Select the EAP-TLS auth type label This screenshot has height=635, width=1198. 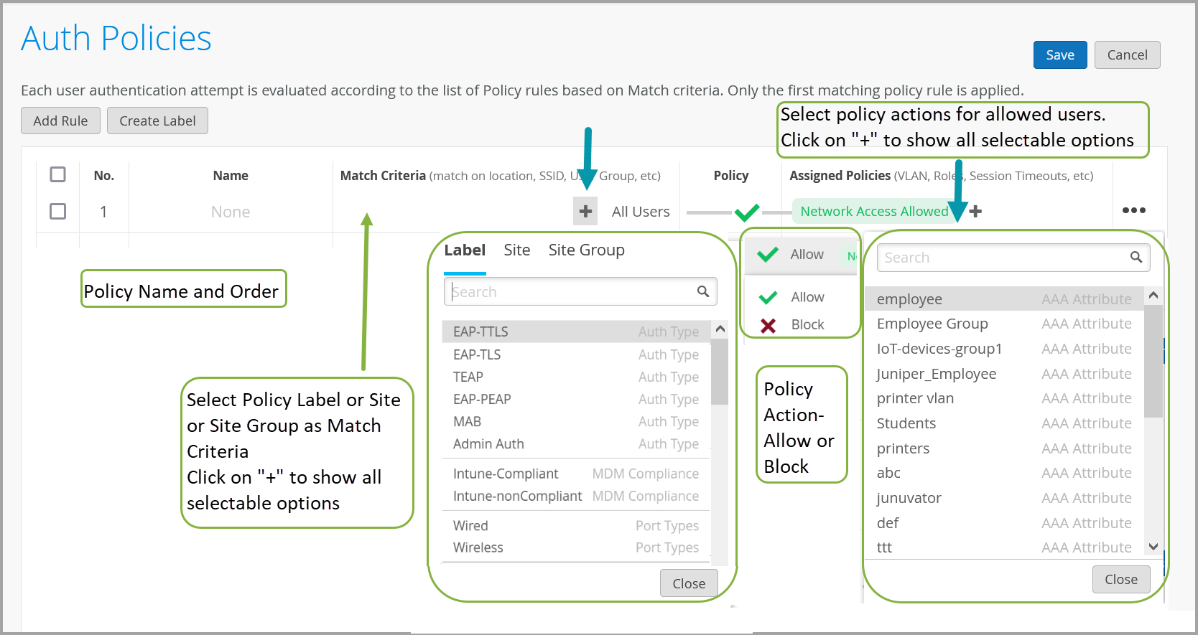tap(477, 354)
